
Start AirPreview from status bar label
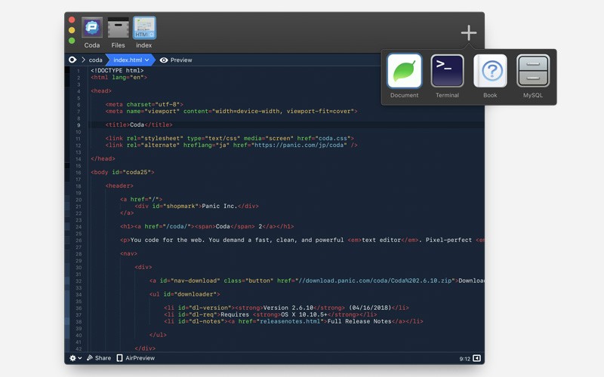click(x=140, y=358)
